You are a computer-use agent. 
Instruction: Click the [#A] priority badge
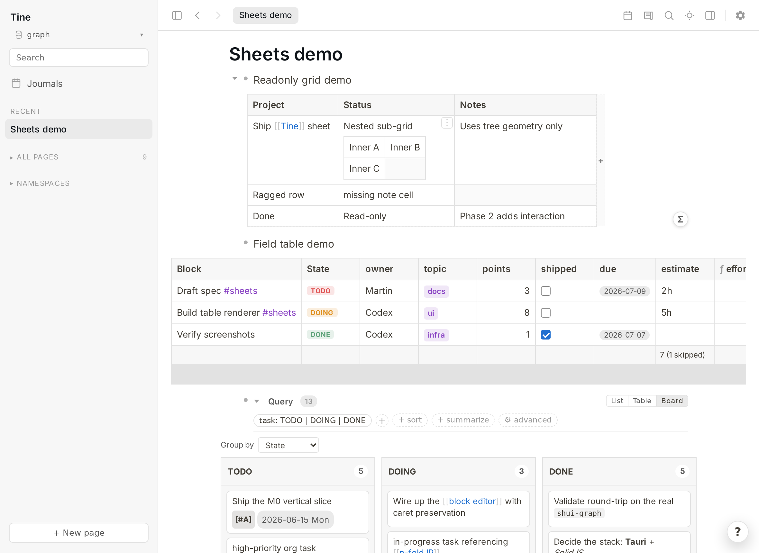(x=243, y=520)
